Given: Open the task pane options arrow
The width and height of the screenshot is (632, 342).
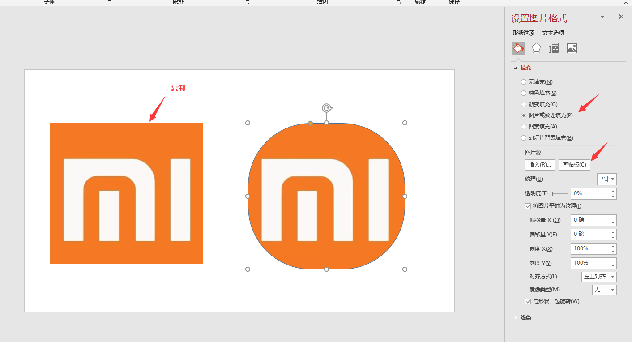Looking at the screenshot, I should (x=602, y=17).
